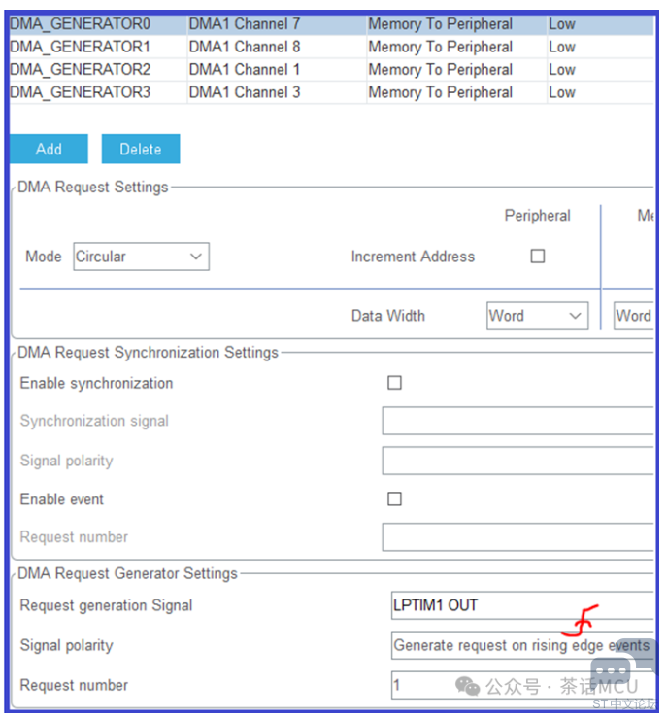
Task: Open the Memory Data Width Word dropdown
Action: (x=633, y=316)
